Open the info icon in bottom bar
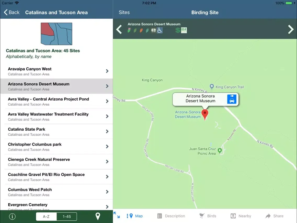297x223 pixels. 12,216
